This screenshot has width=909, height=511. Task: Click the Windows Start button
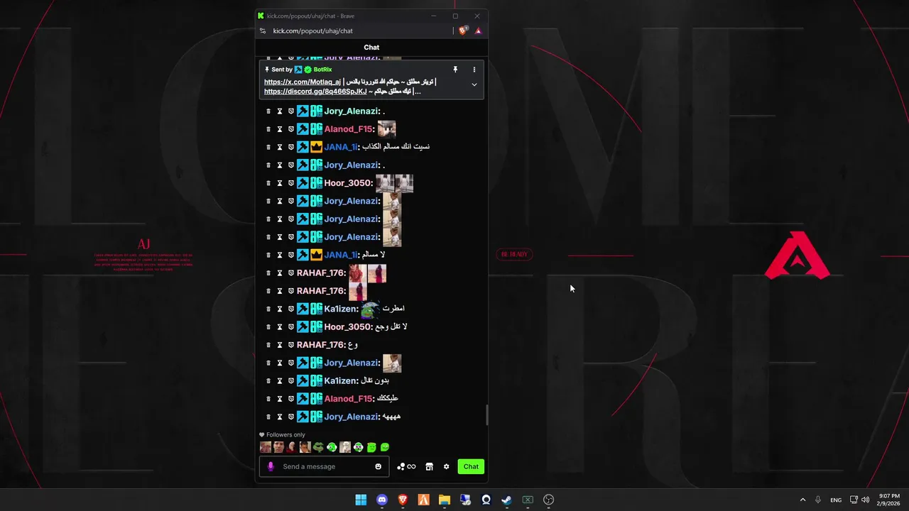361,500
